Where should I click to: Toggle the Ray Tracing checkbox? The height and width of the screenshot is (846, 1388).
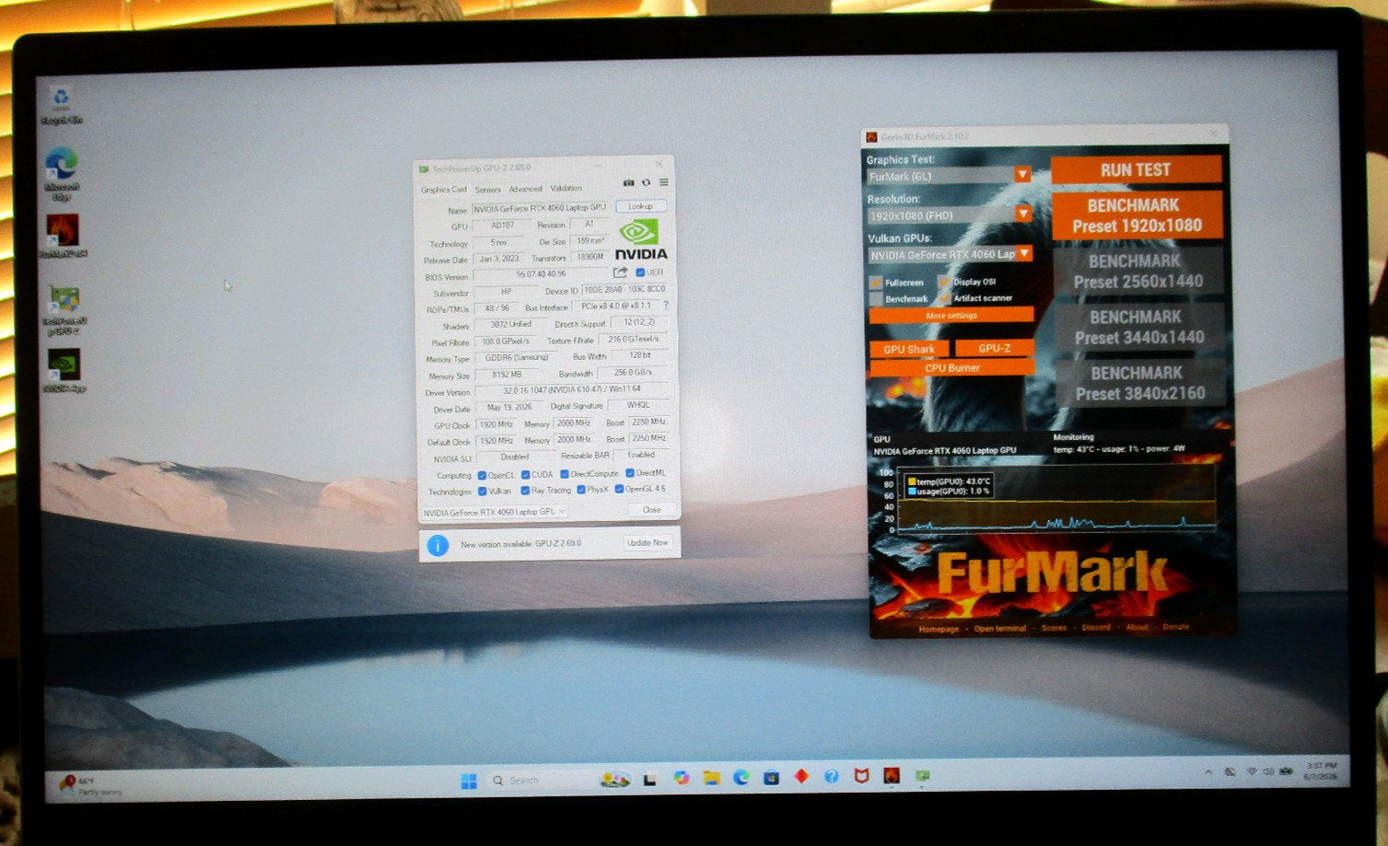[x=525, y=491]
